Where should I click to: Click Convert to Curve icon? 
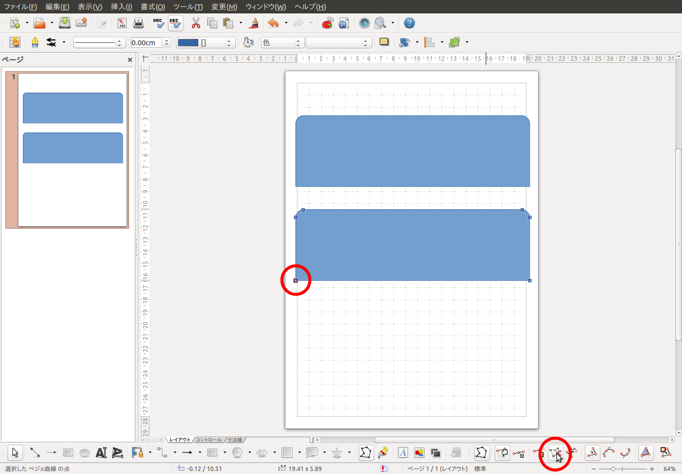point(572,453)
